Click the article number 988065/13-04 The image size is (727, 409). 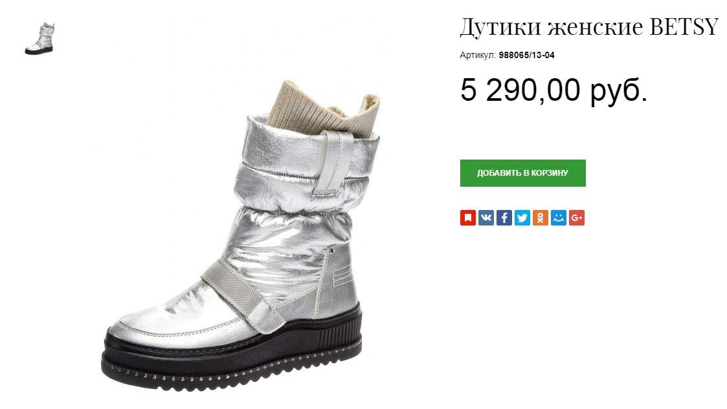[x=527, y=55]
